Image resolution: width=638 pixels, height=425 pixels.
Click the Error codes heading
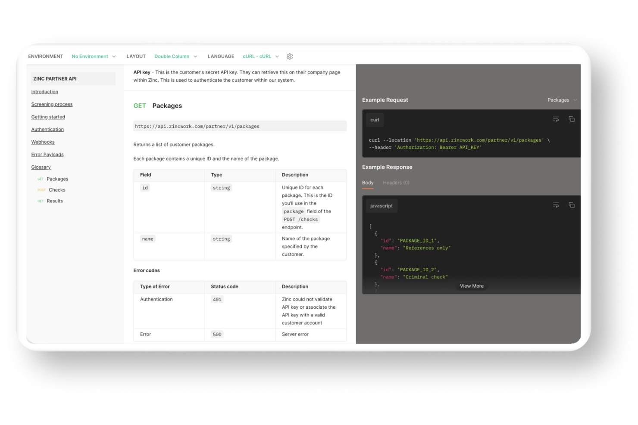[147, 270]
